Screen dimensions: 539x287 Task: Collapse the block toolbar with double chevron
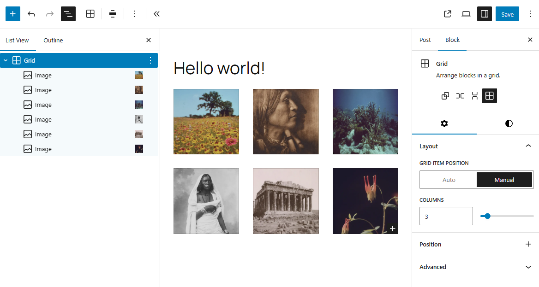click(157, 14)
